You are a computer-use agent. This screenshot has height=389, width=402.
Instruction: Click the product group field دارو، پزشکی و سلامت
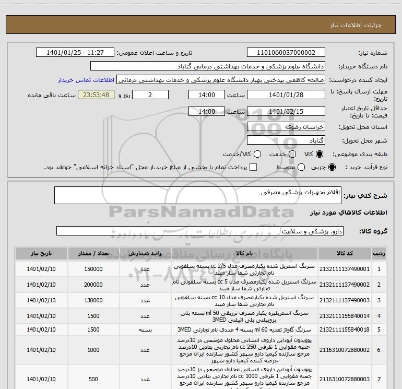click(200, 231)
